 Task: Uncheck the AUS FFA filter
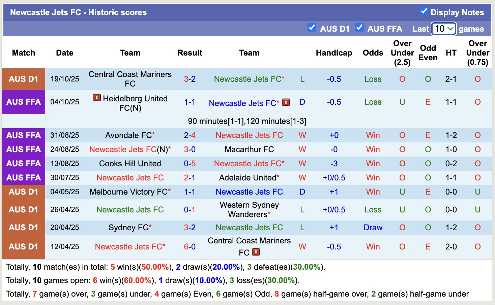pyautogui.click(x=359, y=28)
